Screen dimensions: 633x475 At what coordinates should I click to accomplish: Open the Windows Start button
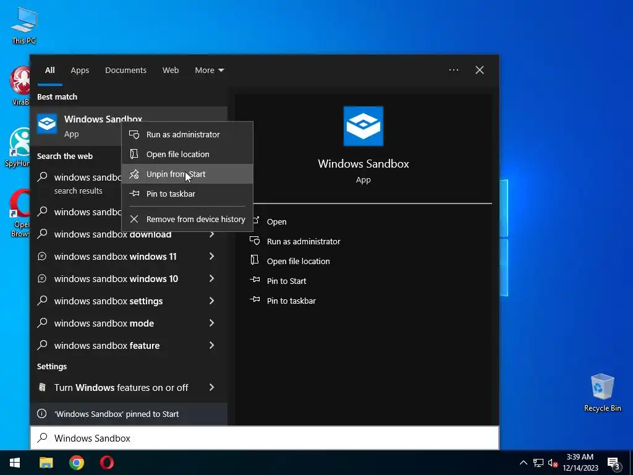coord(15,463)
